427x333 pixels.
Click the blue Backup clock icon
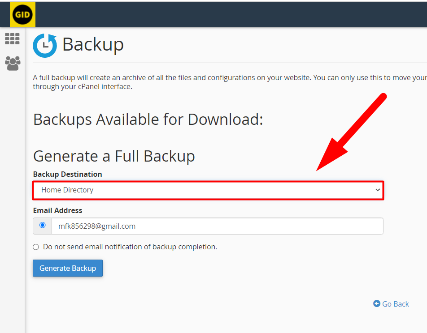pos(45,45)
